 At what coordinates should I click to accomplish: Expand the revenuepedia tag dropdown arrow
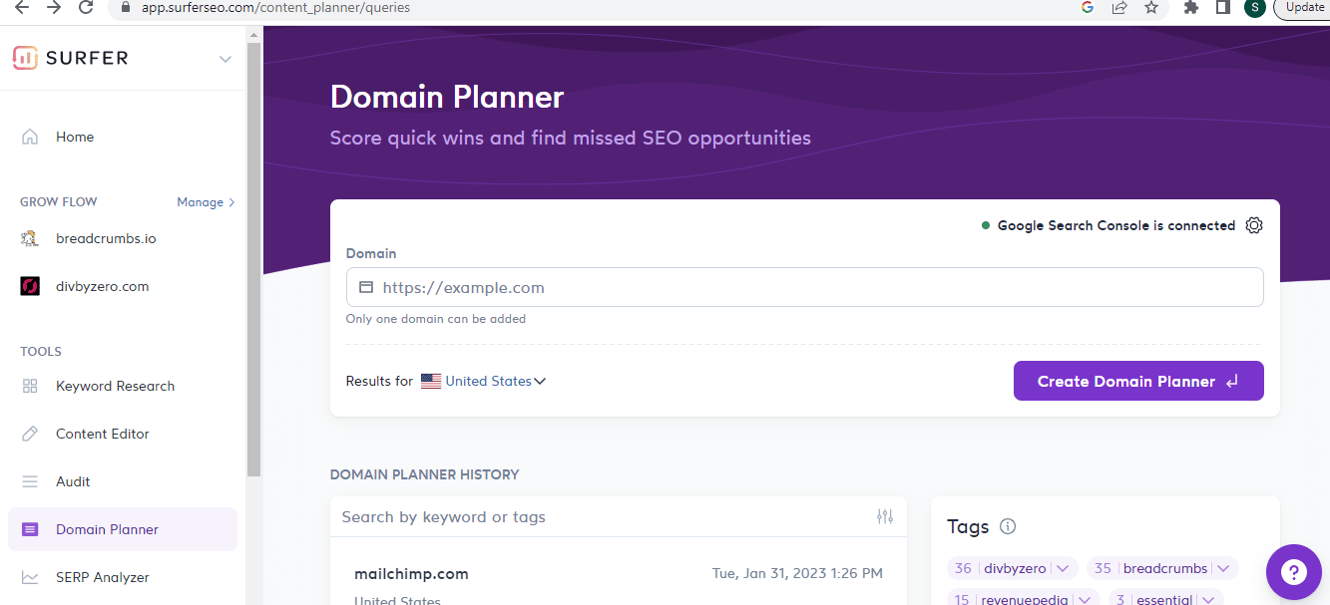[x=1085, y=600]
